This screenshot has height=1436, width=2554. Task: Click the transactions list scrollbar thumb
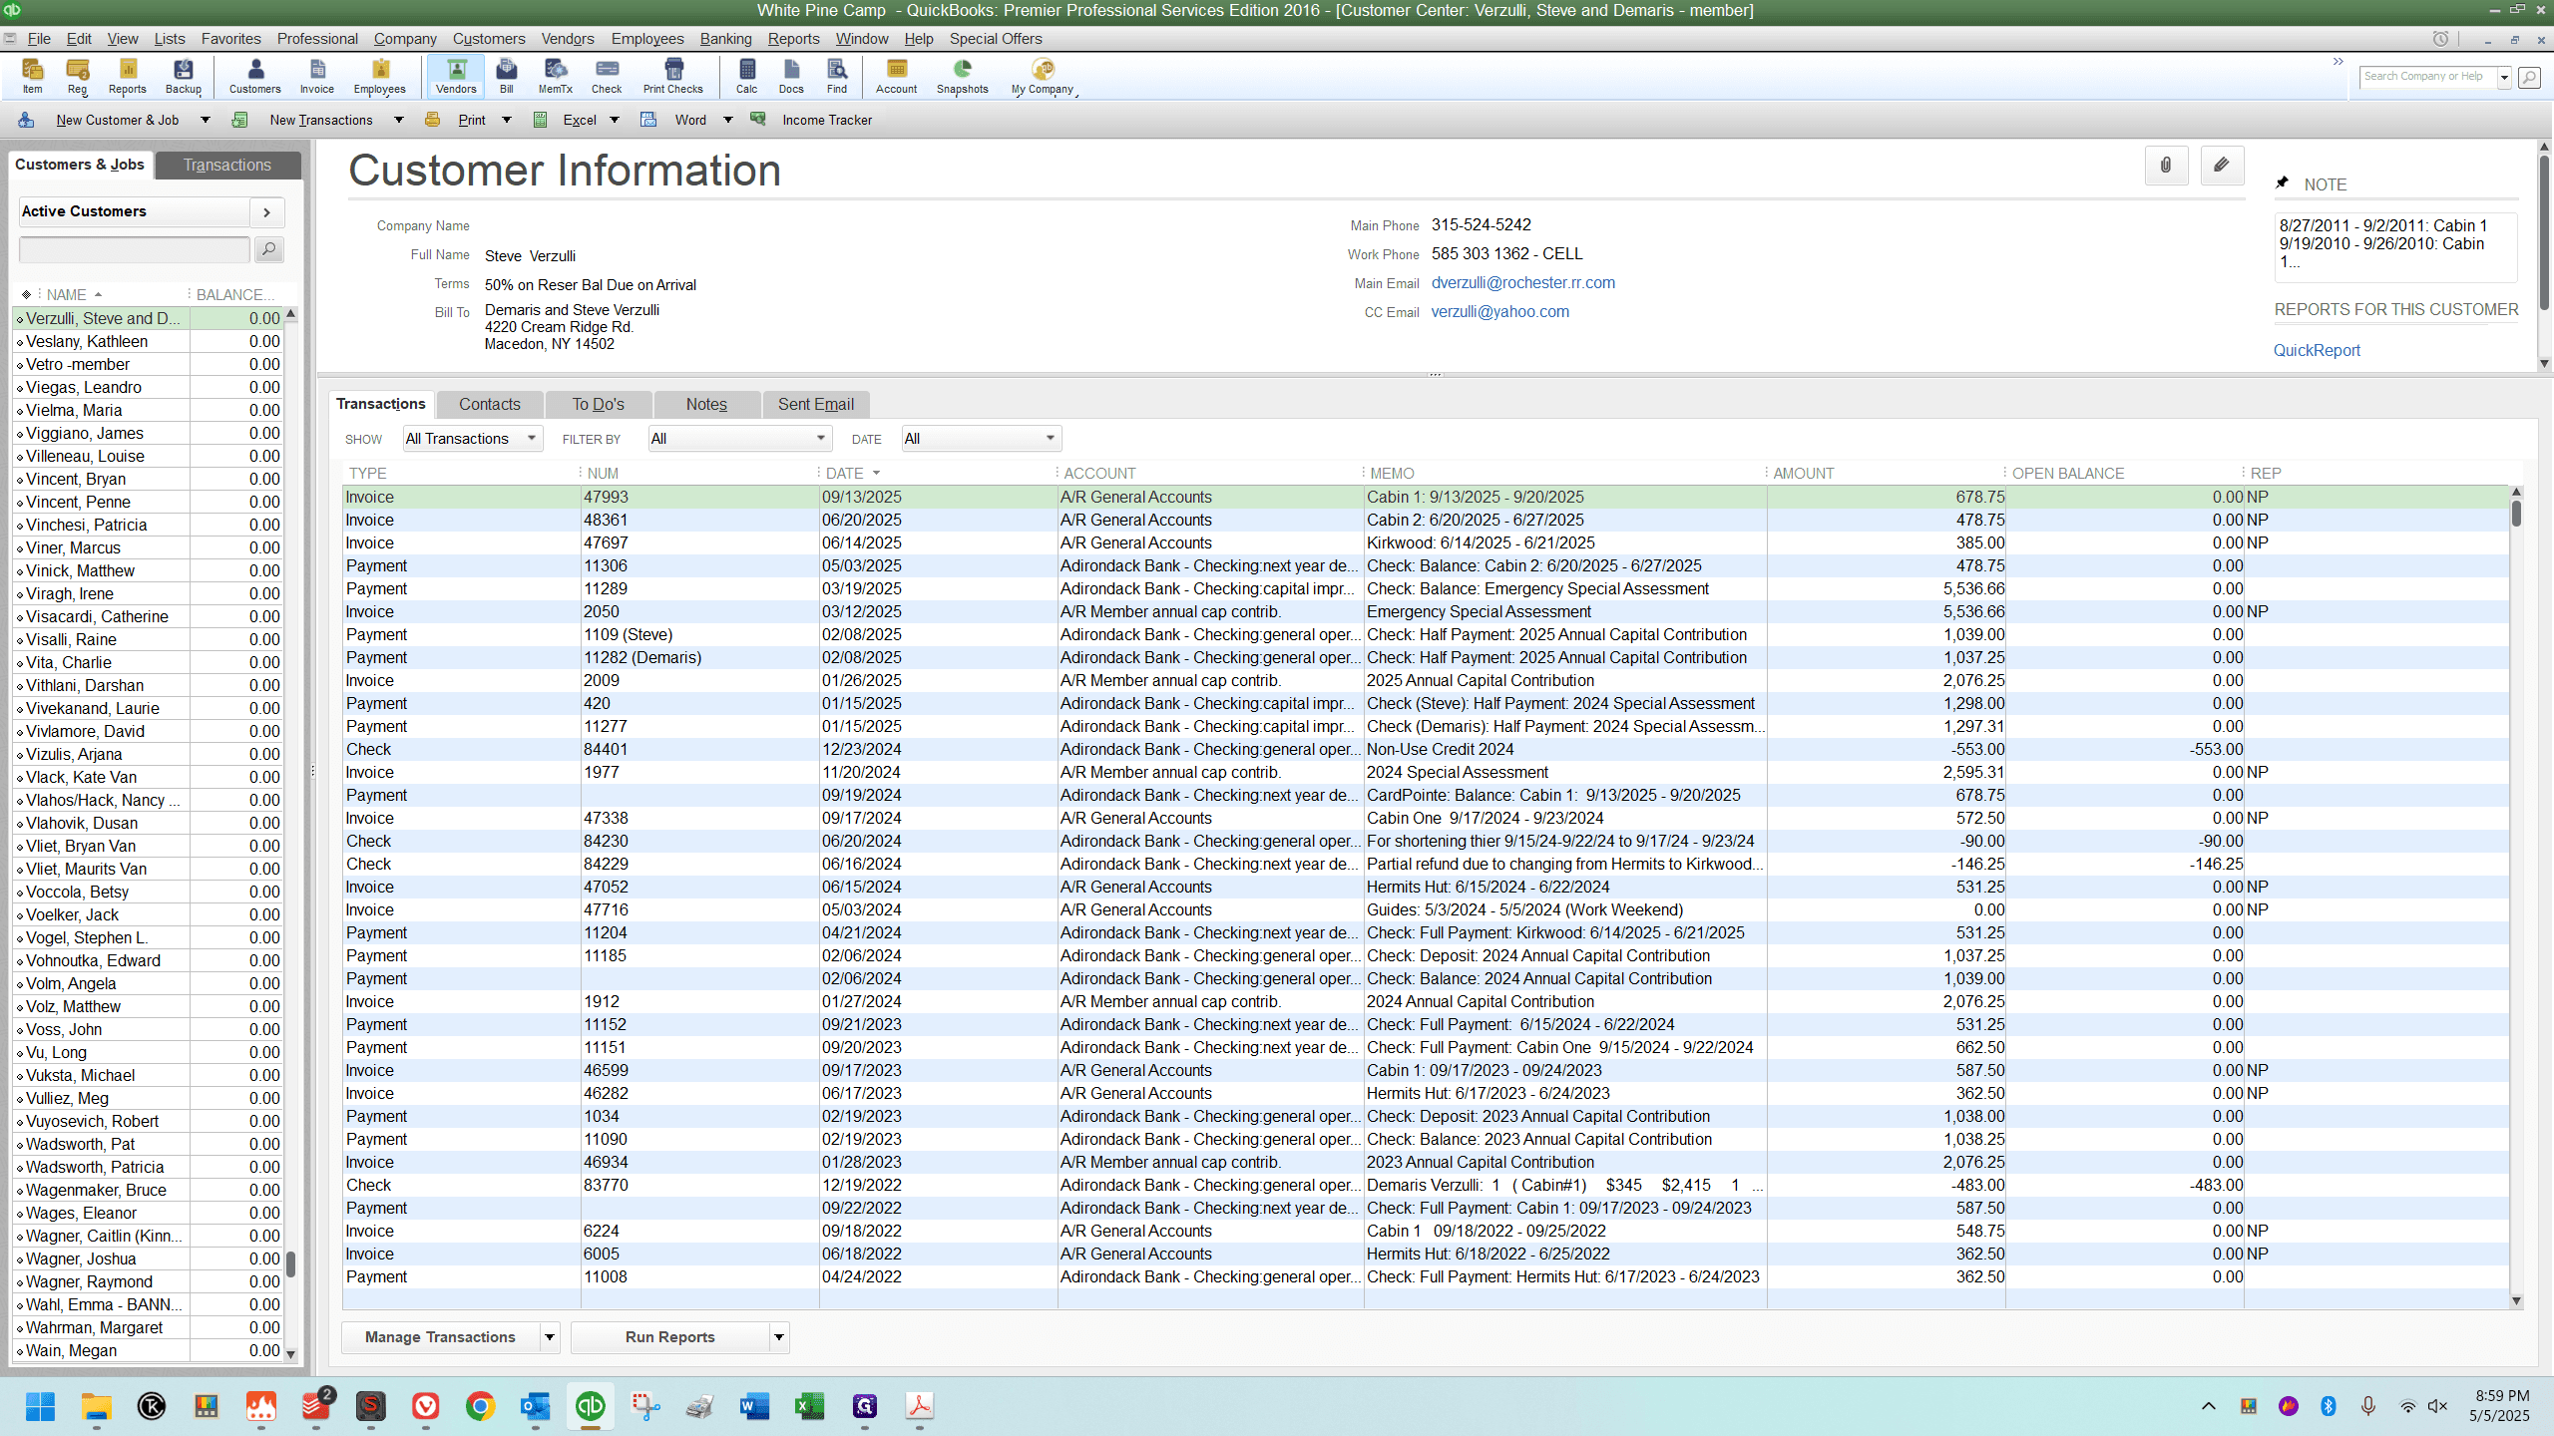2516,513
